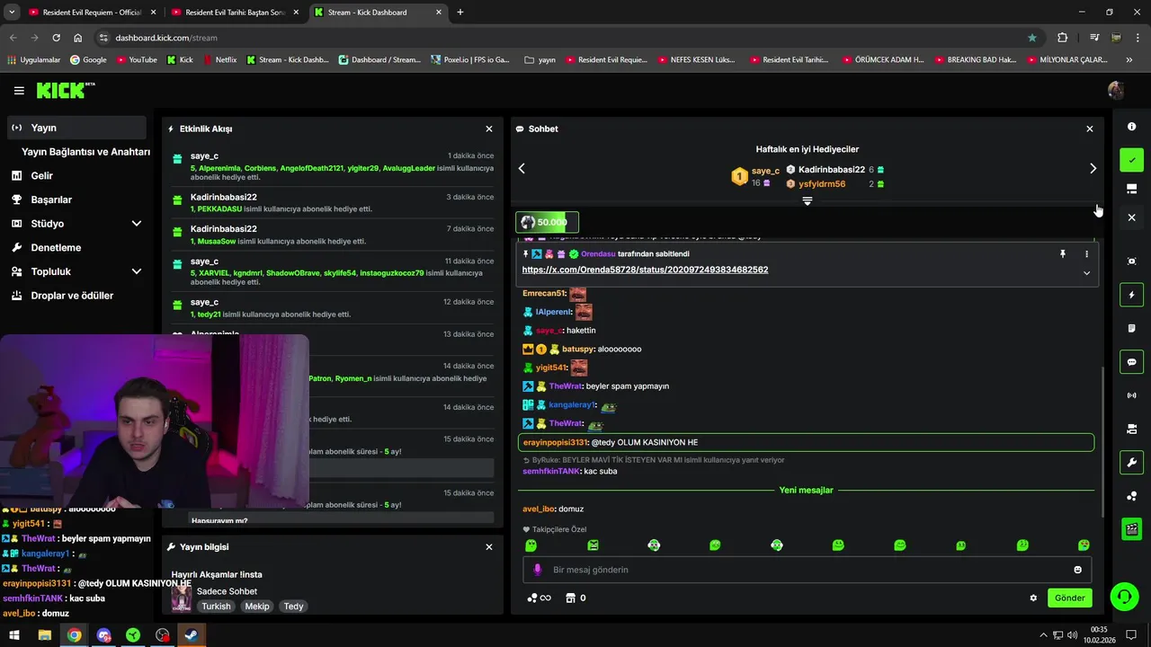Show previous leaderboard with left arrow

click(522, 168)
